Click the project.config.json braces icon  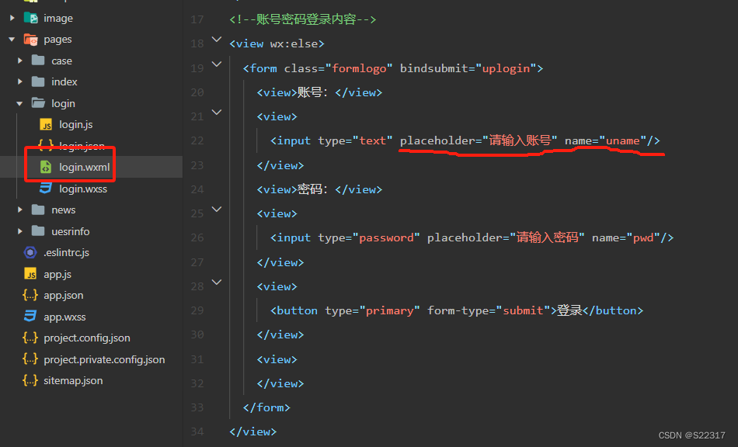point(30,338)
